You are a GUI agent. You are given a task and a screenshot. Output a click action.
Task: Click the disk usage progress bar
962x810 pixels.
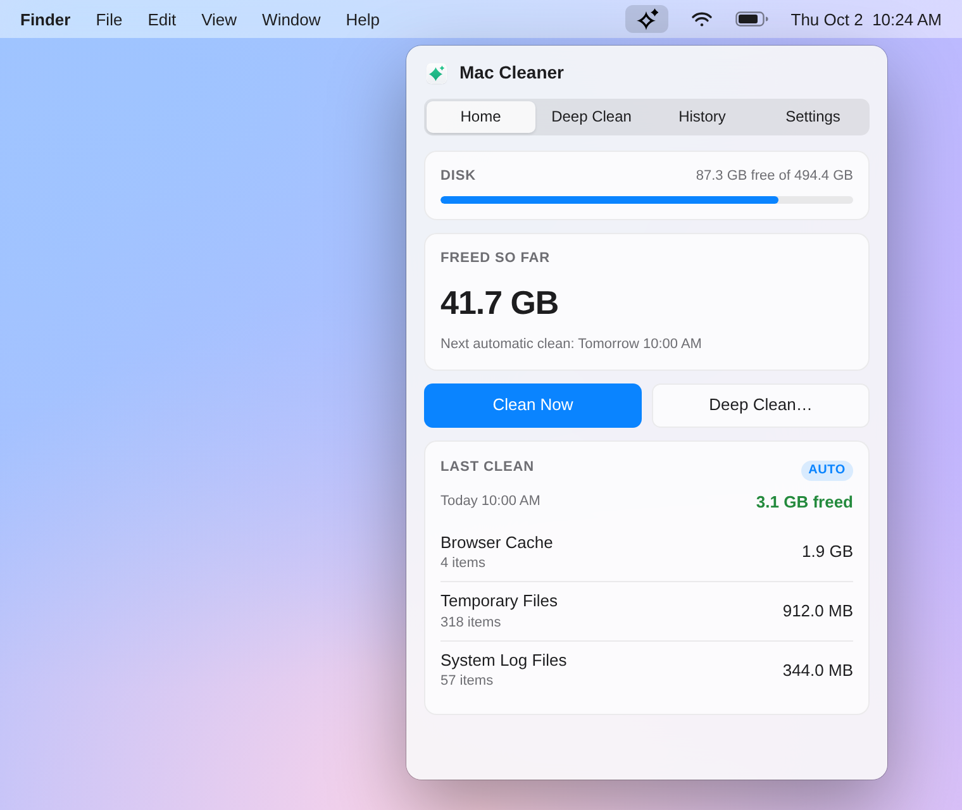tap(647, 200)
